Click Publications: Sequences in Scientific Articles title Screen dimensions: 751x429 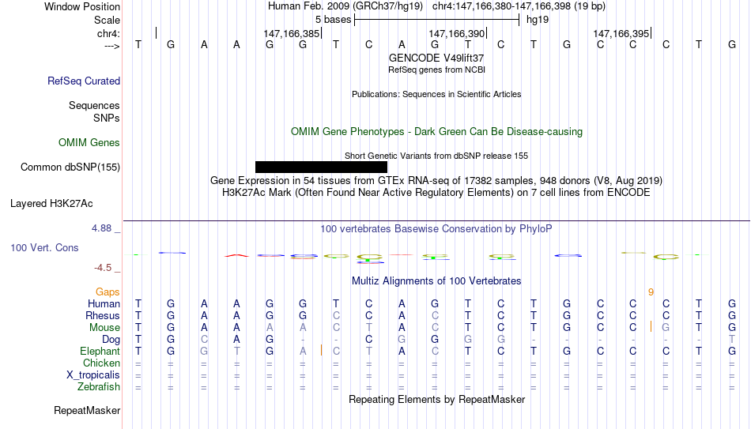coord(436,94)
